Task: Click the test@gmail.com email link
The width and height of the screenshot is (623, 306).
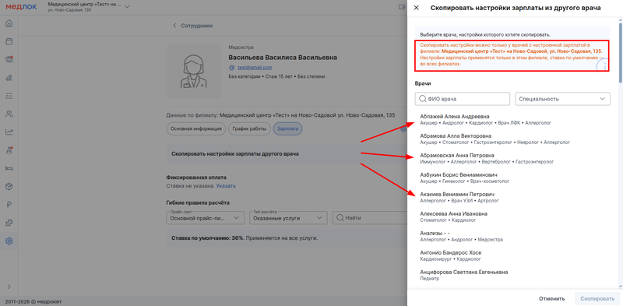Action: click(255, 68)
